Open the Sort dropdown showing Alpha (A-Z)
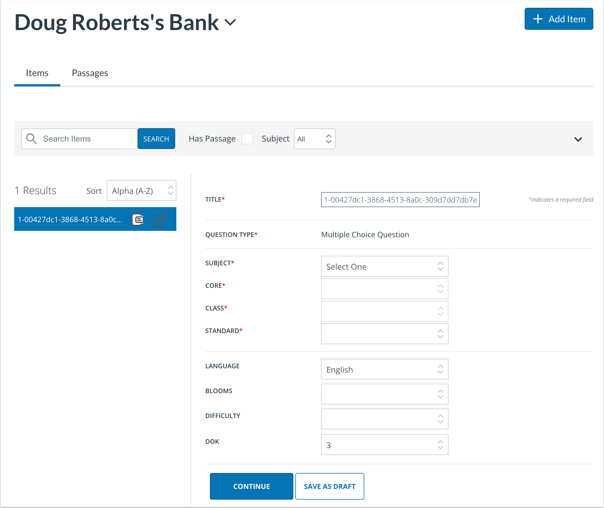604x508 pixels. [x=141, y=190]
